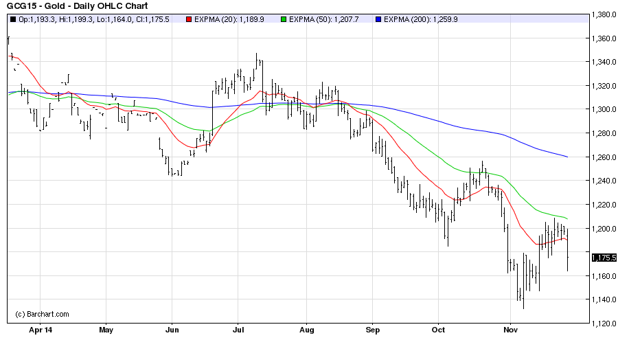Click the 1,260.0 price axis label
The image size is (618, 351).
(604, 157)
